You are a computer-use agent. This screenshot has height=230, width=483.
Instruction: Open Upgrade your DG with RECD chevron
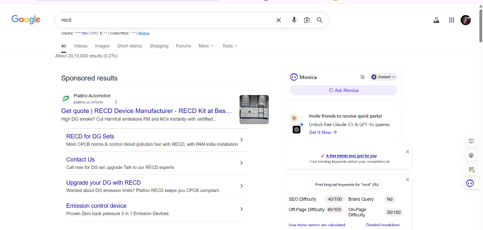(x=241, y=186)
